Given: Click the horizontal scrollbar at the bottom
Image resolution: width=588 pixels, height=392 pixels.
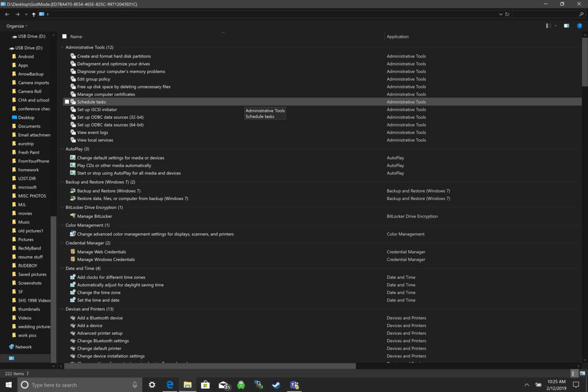Looking at the screenshot, I should 209,366.
